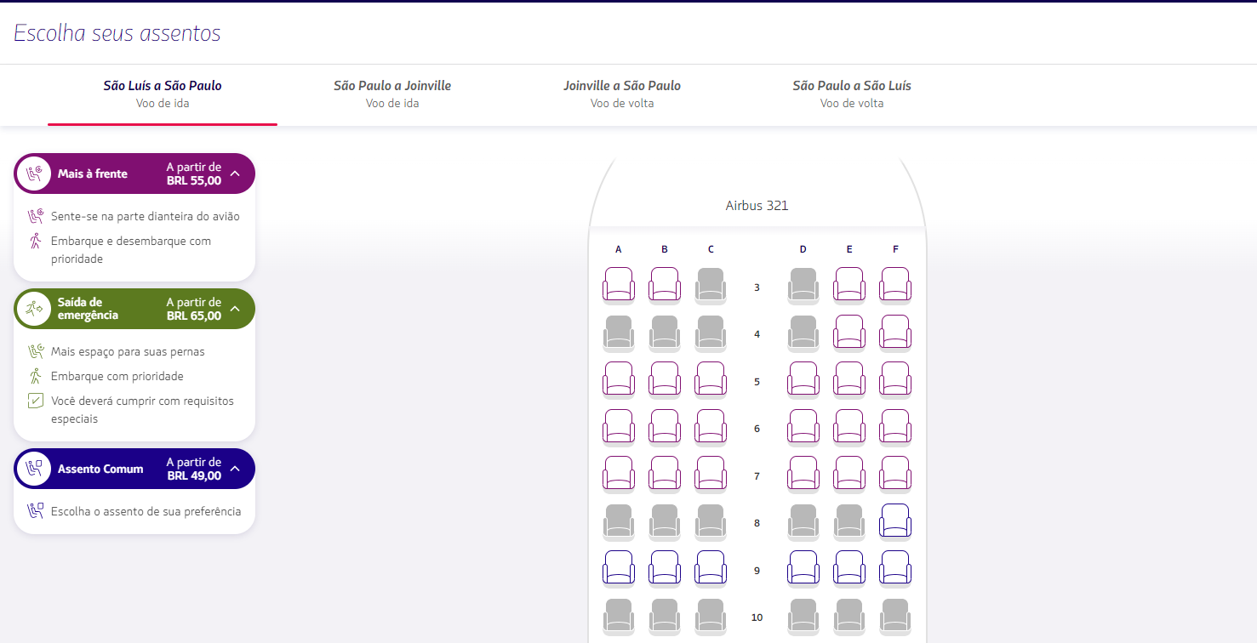
Task: Click the unavailable seat 3C
Action: click(x=711, y=285)
